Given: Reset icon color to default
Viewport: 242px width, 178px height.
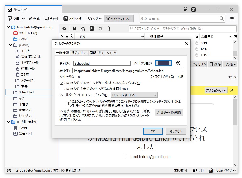Looking at the screenshot, I should pos(178,63).
